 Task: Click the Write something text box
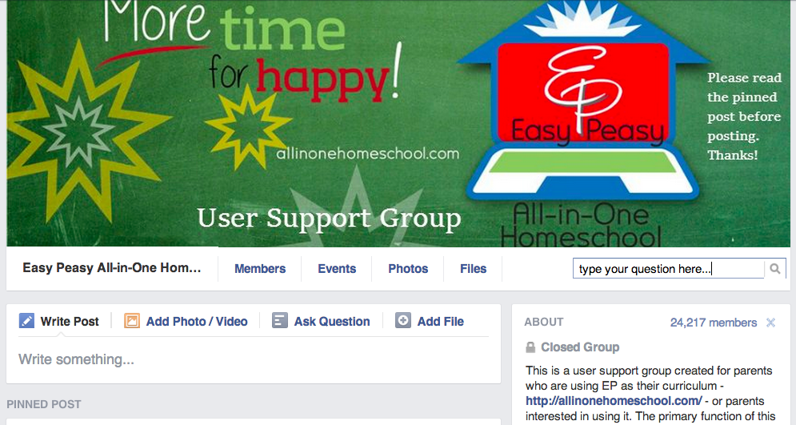pyautogui.click(x=254, y=359)
